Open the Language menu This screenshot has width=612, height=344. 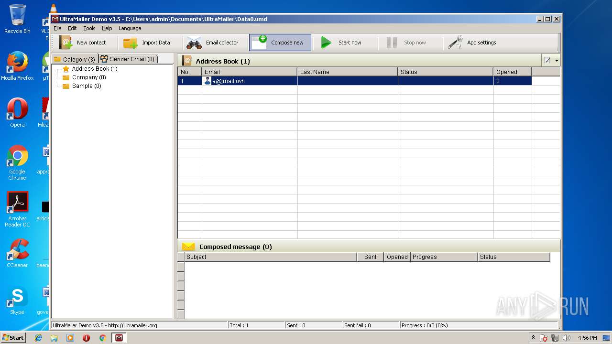pos(130,28)
